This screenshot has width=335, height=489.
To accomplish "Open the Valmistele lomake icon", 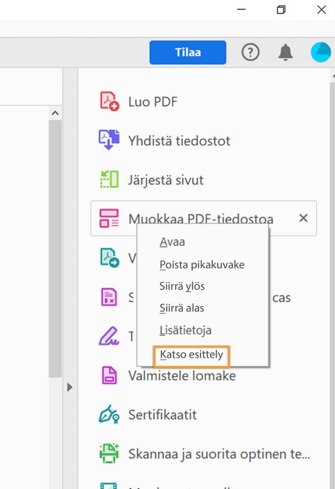I will coord(109,375).
